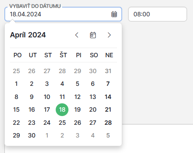
Task: Pick April 13 Saturday date
Action: [x=93, y=97]
